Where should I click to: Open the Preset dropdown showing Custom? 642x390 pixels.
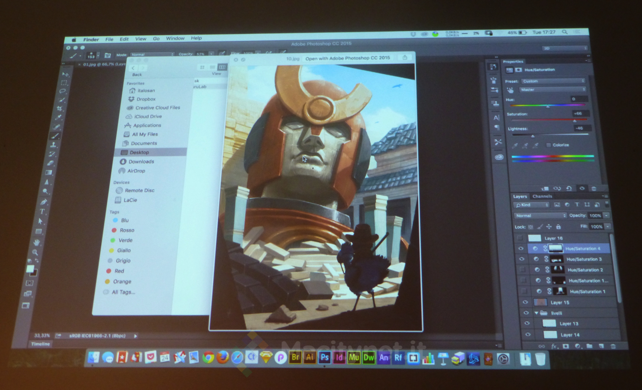tap(553, 81)
